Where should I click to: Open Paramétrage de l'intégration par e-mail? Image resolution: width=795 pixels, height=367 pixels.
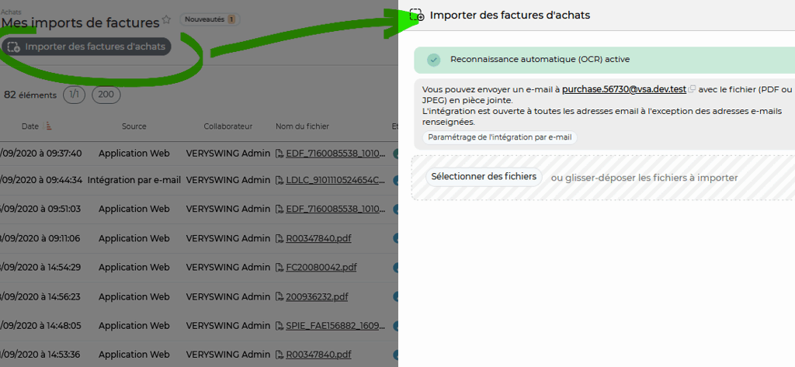point(499,137)
